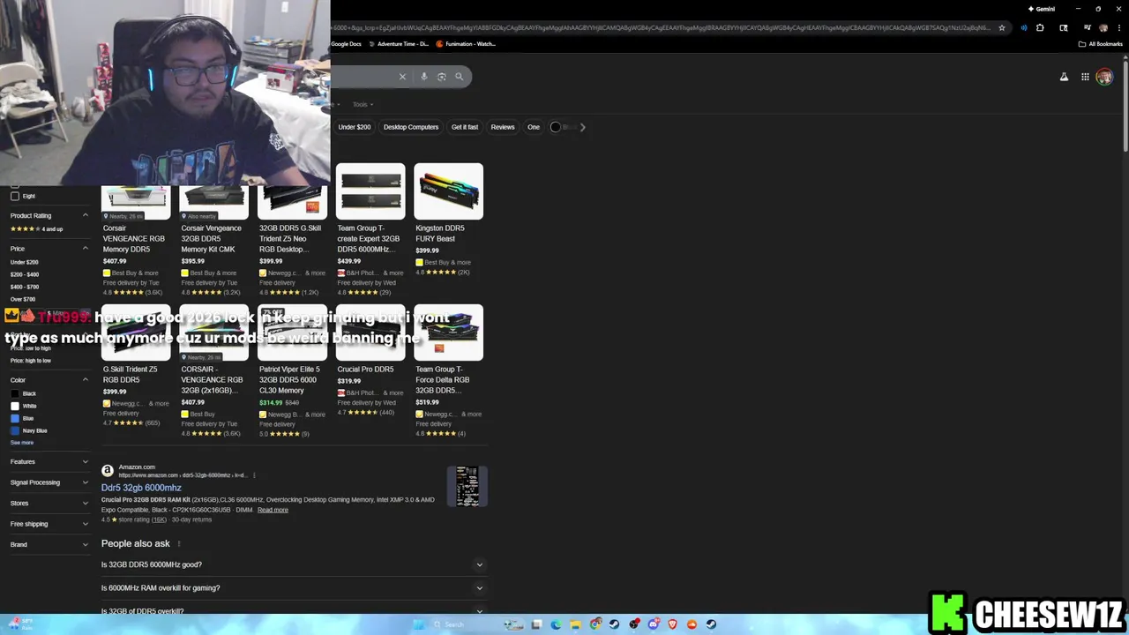Sort by Price: high to low
The width and height of the screenshot is (1129, 635).
[31, 360]
